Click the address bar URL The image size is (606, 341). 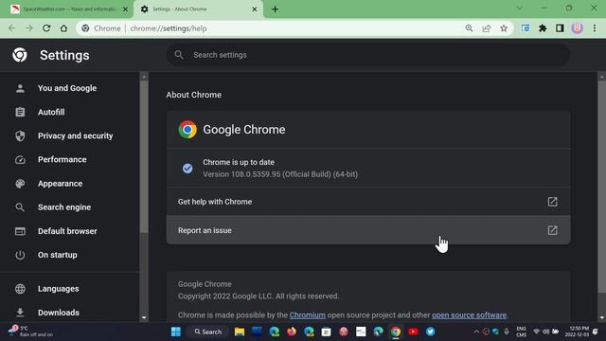[169, 28]
